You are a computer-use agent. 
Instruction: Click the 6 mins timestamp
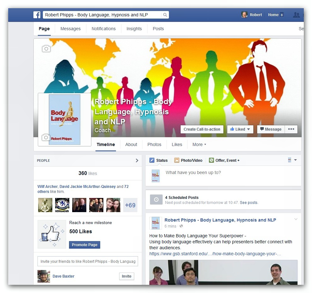(x=170, y=226)
